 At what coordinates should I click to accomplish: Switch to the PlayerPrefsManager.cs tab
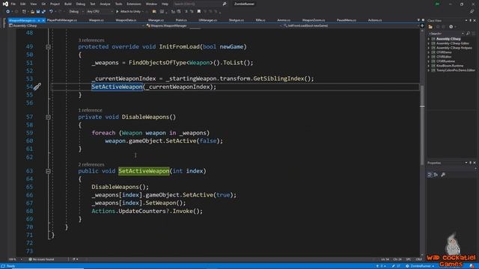(x=62, y=20)
